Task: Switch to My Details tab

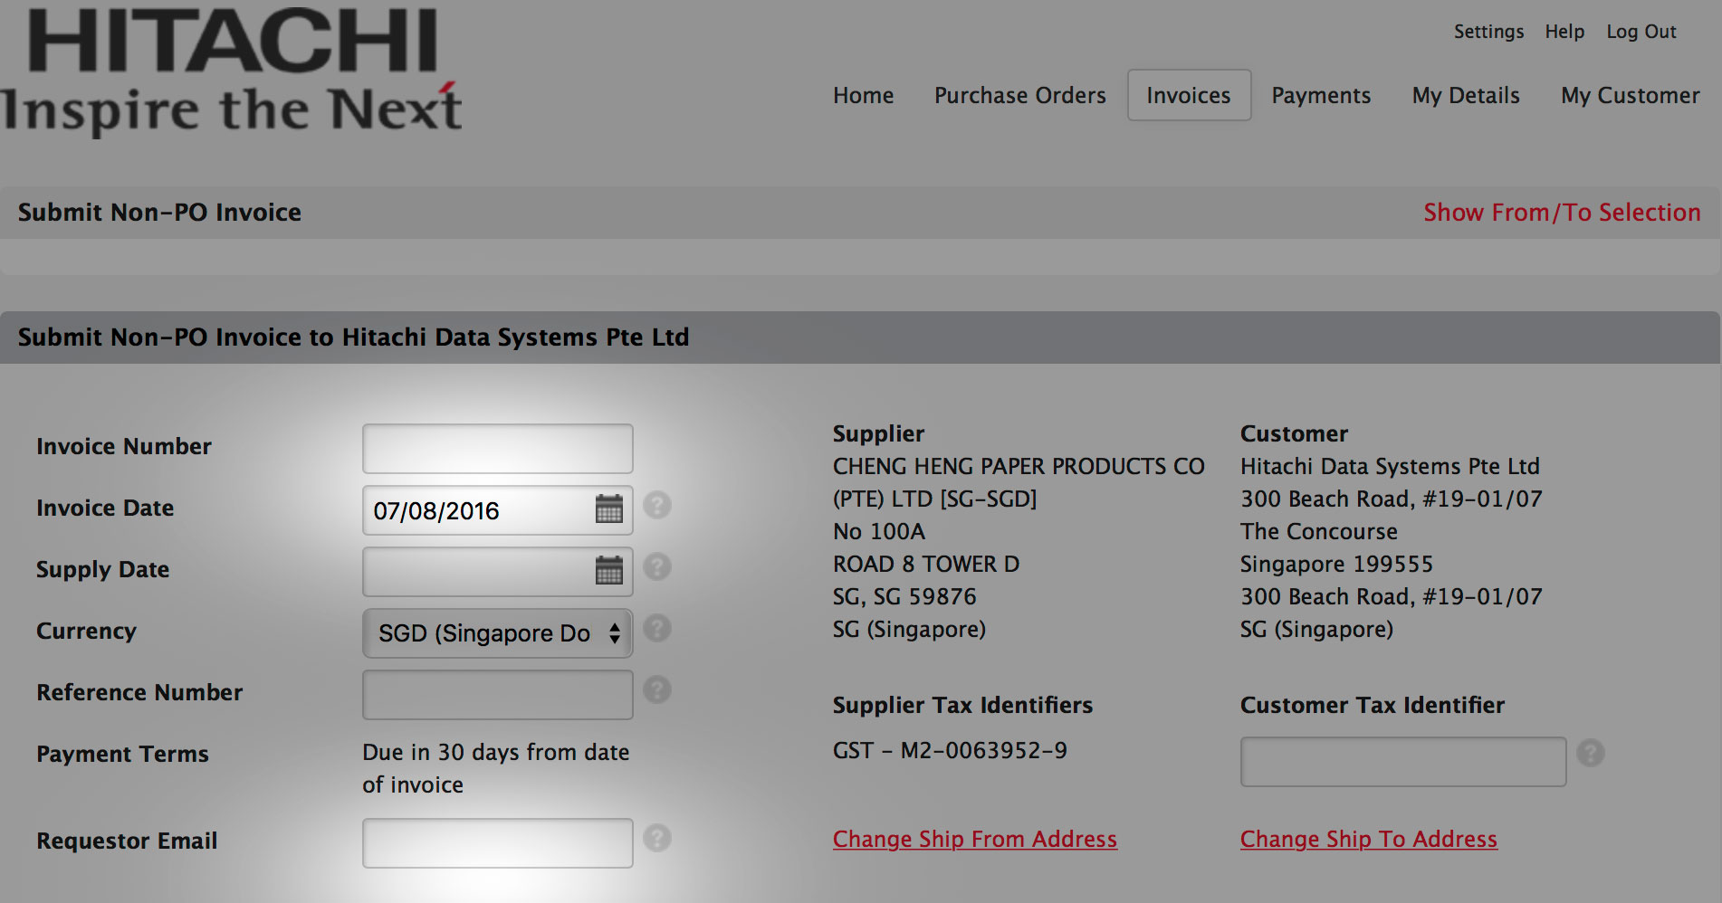Action: pyautogui.click(x=1466, y=95)
